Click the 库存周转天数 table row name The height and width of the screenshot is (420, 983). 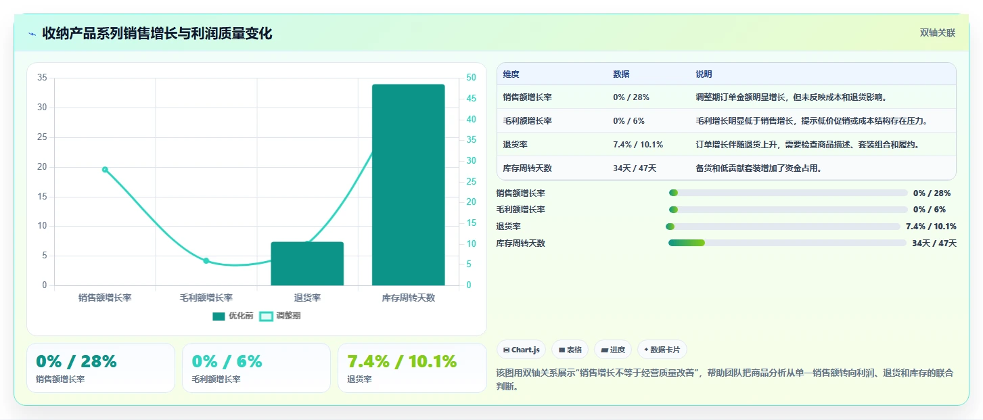pyautogui.click(x=527, y=168)
